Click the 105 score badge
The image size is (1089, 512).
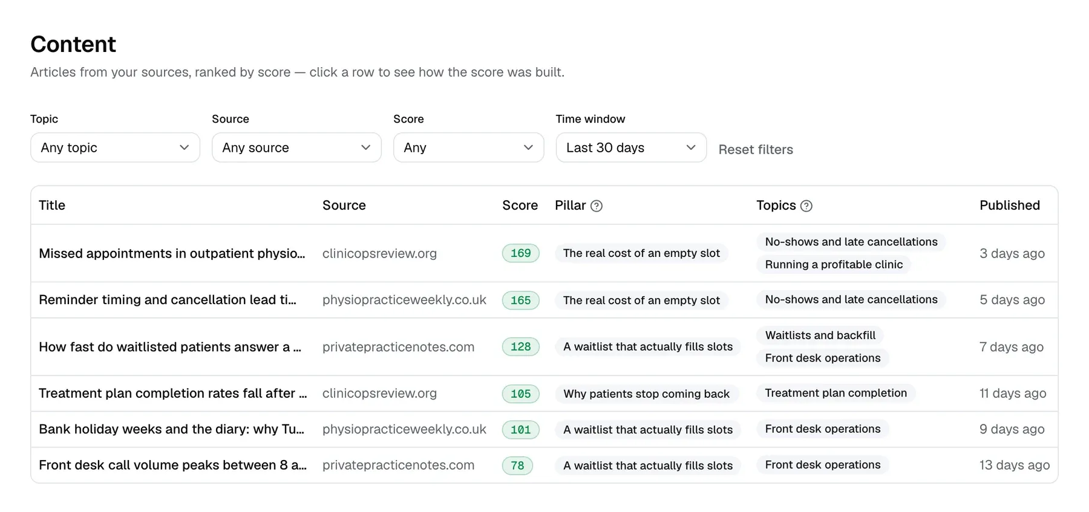[520, 394]
